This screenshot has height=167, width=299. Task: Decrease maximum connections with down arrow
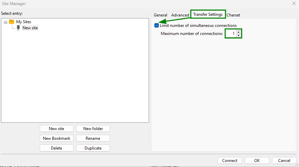[x=239, y=35]
